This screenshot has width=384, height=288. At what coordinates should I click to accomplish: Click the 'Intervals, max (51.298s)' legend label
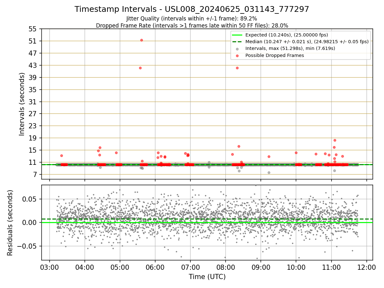coord(290,48)
